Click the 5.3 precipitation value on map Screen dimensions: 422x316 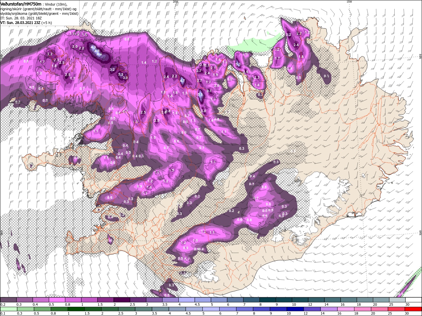pos(238,64)
